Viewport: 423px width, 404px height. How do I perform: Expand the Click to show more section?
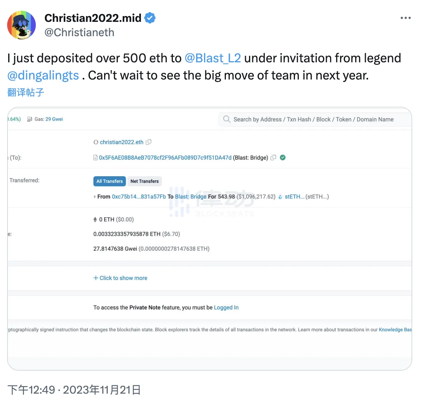click(x=120, y=278)
